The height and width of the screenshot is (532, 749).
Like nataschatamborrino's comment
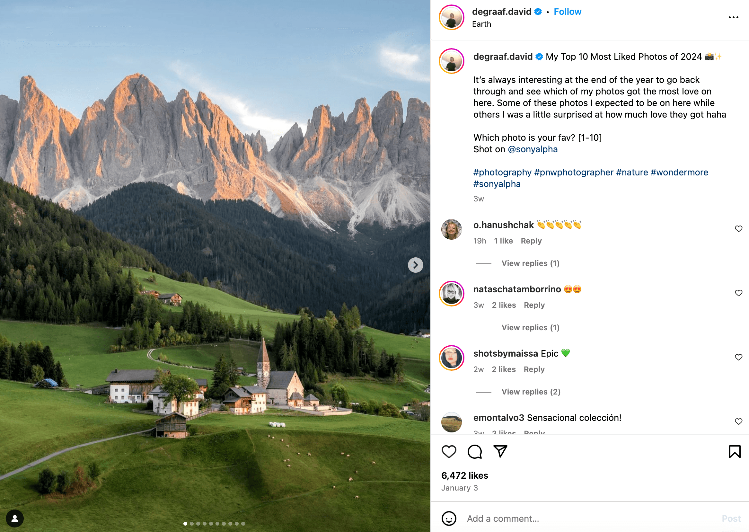click(x=738, y=293)
